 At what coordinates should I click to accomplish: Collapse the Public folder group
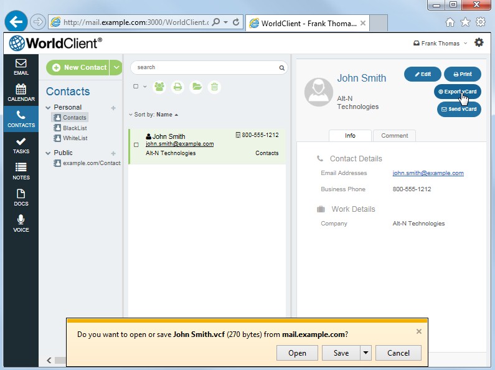(48, 153)
